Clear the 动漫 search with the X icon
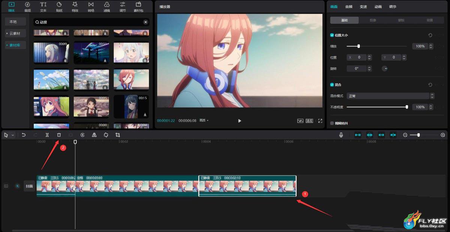This screenshot has height=232, width=450. pos(145,22)
